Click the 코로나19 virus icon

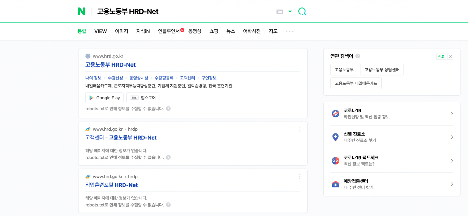(336, 114)
